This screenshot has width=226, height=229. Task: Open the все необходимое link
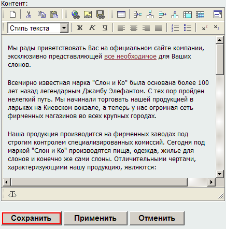(x=130, y=56)
